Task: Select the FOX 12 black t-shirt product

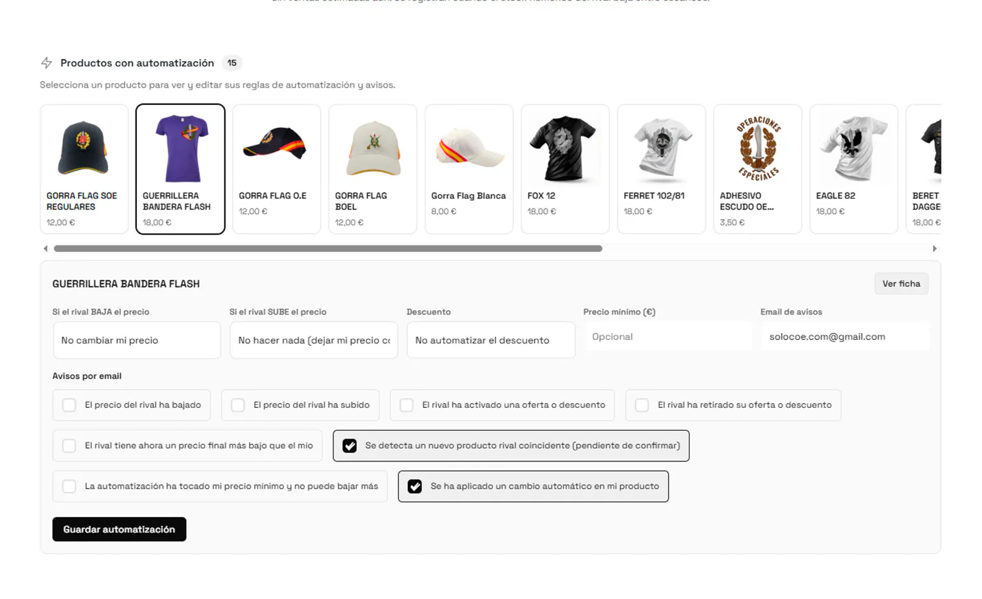Action: click(565, 169)
